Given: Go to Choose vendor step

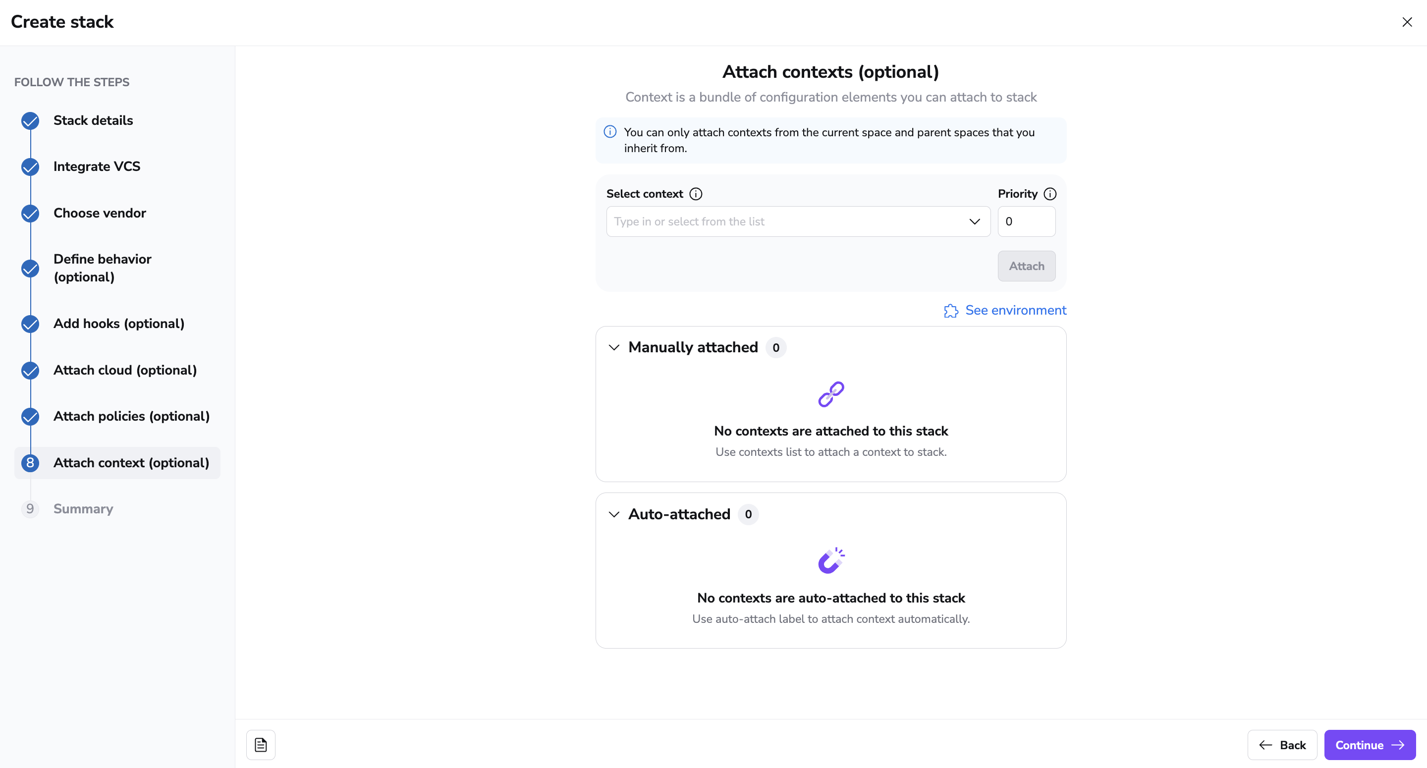Looking at the screenshot, I should coord(100,214).
